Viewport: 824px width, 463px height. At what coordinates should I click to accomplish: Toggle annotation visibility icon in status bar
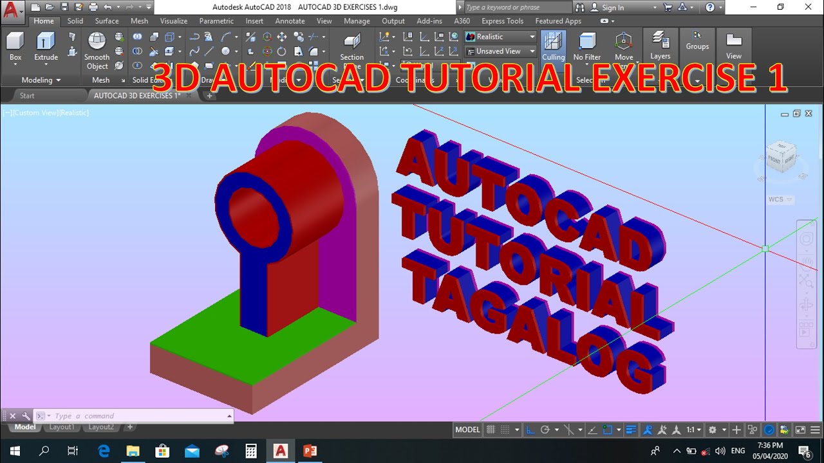click(649, 430)
